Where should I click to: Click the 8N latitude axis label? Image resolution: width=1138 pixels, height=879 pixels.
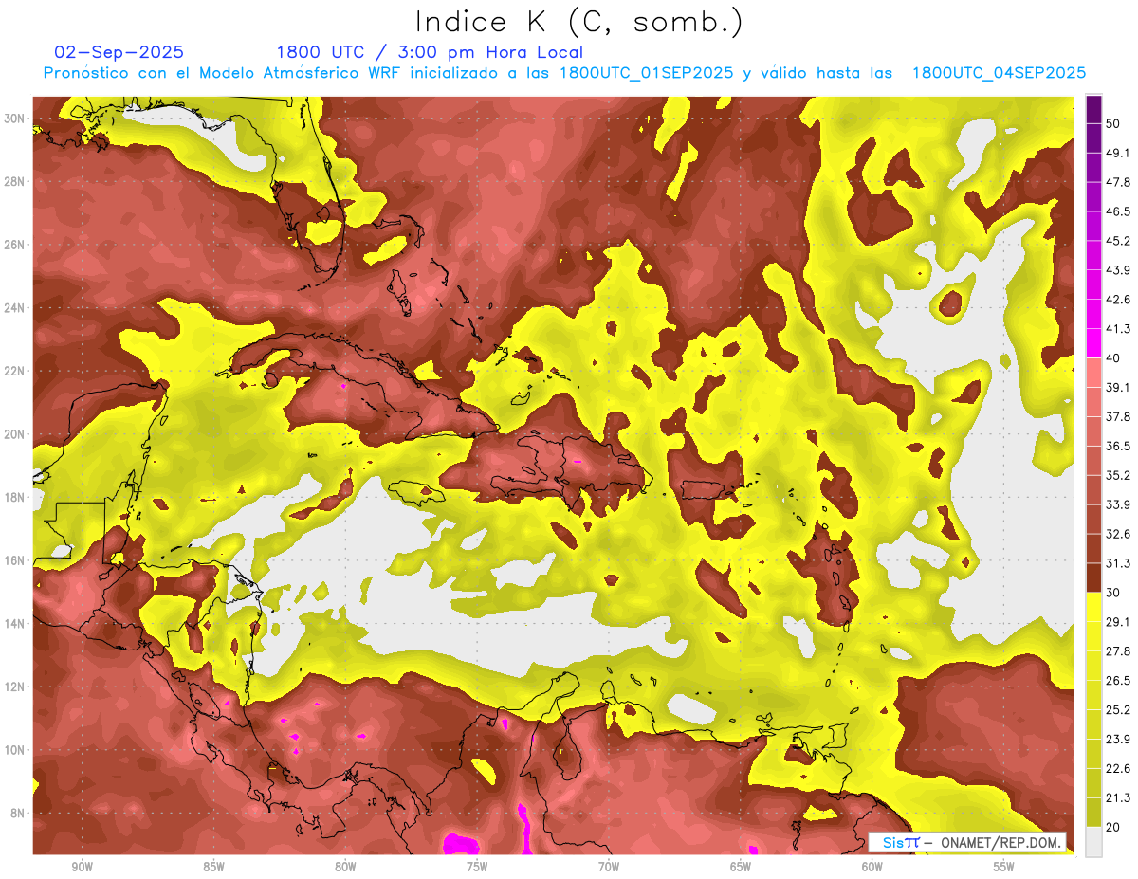coord(18,813)
